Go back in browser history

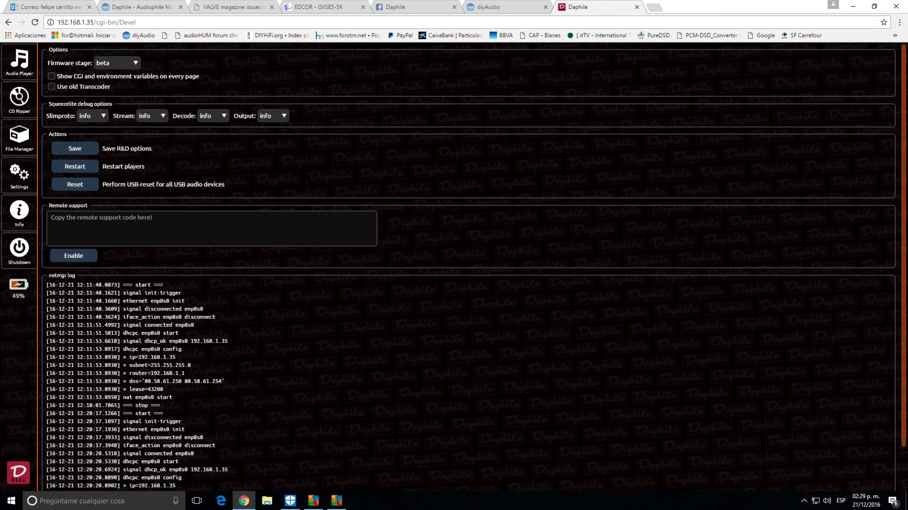click(9, 22)
